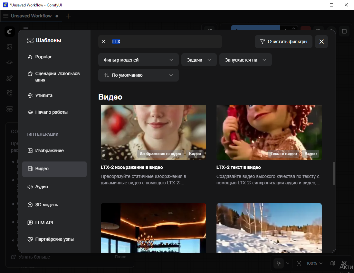Click the template list scrollbar thumb
This screenshot has height=273, width=354.
point(334,173)
